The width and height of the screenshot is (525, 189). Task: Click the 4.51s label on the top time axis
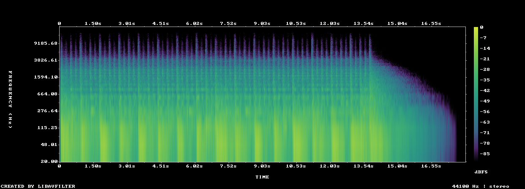pos(161,24)
